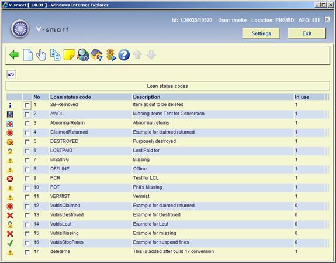Click the V-smart round logo
The height and width of the screenshot is (263, 336).
[x=20, y=29]
